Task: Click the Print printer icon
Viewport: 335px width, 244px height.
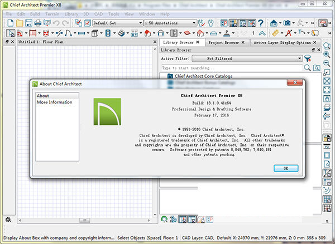Action: [x=38, y=23]
